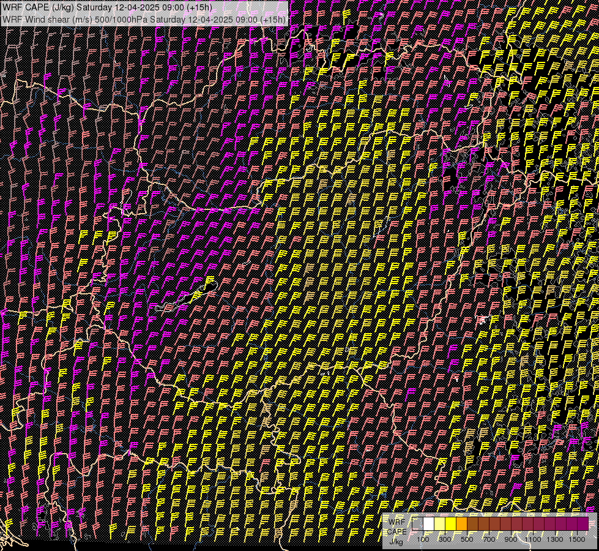Click the word CAPE in legend
Viewport: 599px width, 551px height.
397,531
